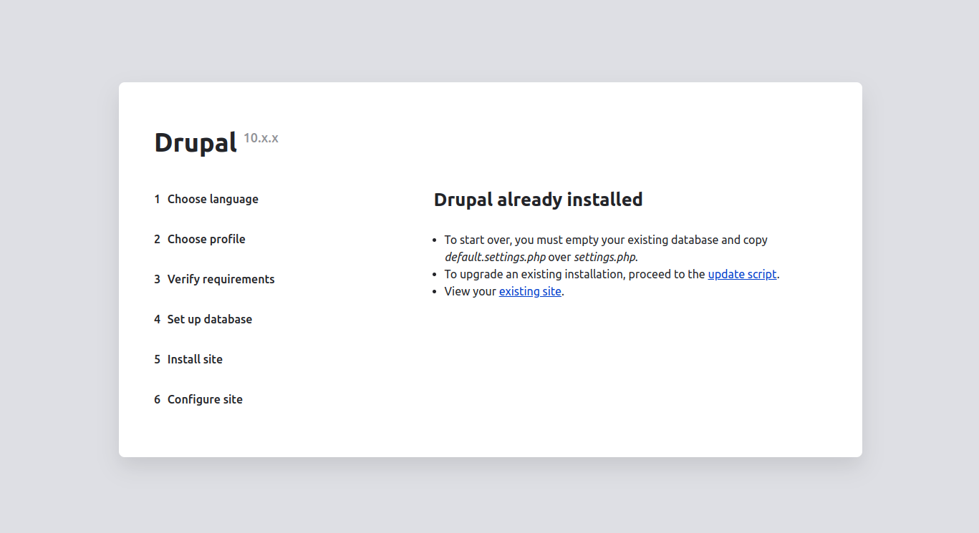Click the bullet marker before 'View your'
979x533 pixels.
pos(435,292)
